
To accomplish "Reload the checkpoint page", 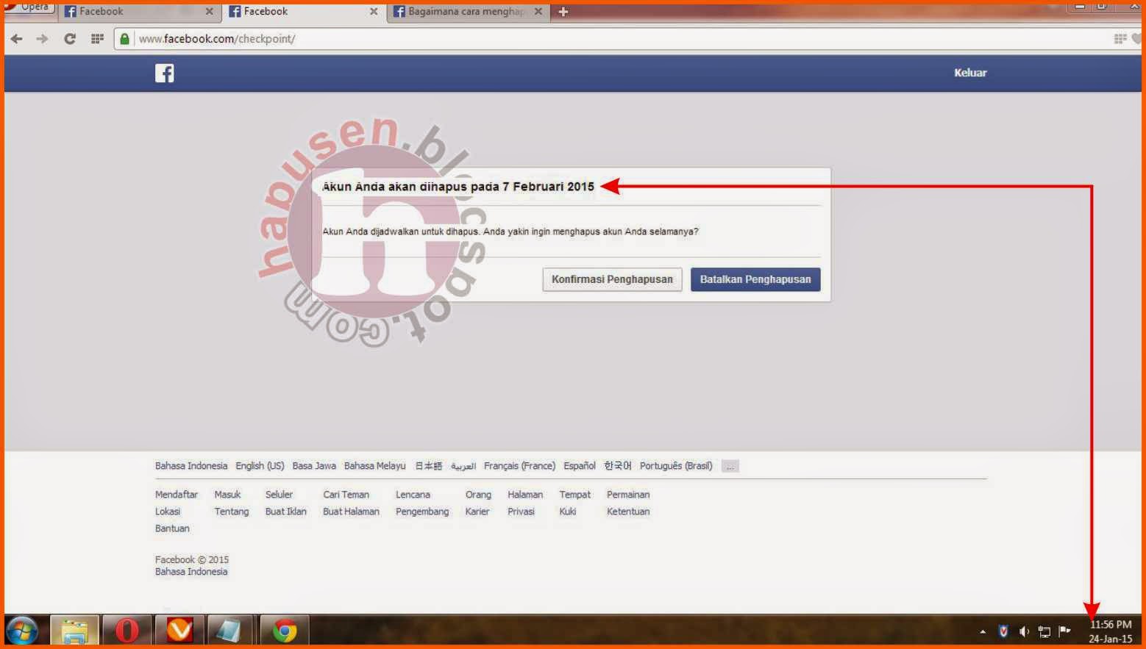I will 70,39.
